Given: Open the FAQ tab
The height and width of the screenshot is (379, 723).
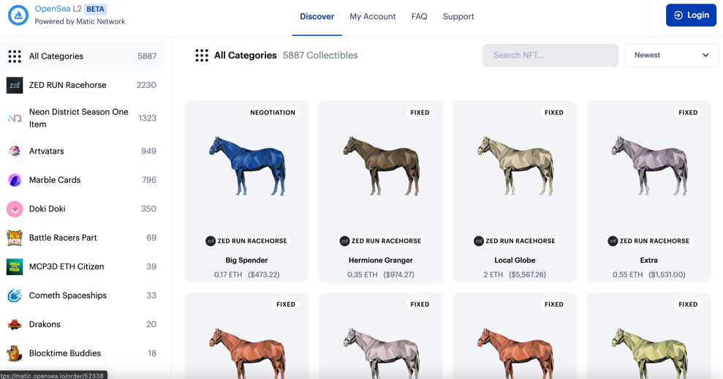Looking at the screenshot, I should 419,16.
